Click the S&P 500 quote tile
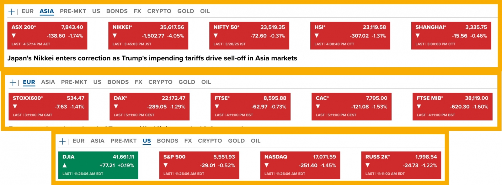The height and width of the screenshot is (185, 502). (199, 165)
